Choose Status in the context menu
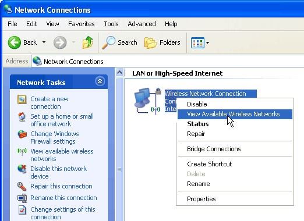304x221 pixels. [x=235, y=124]
